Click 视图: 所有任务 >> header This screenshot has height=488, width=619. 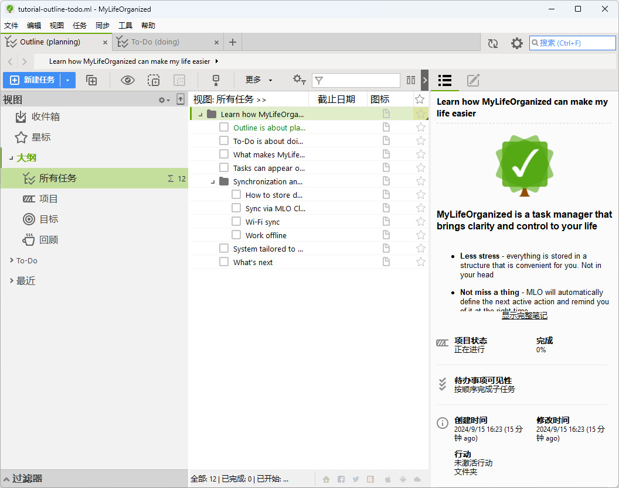click(x=229, y=99)
